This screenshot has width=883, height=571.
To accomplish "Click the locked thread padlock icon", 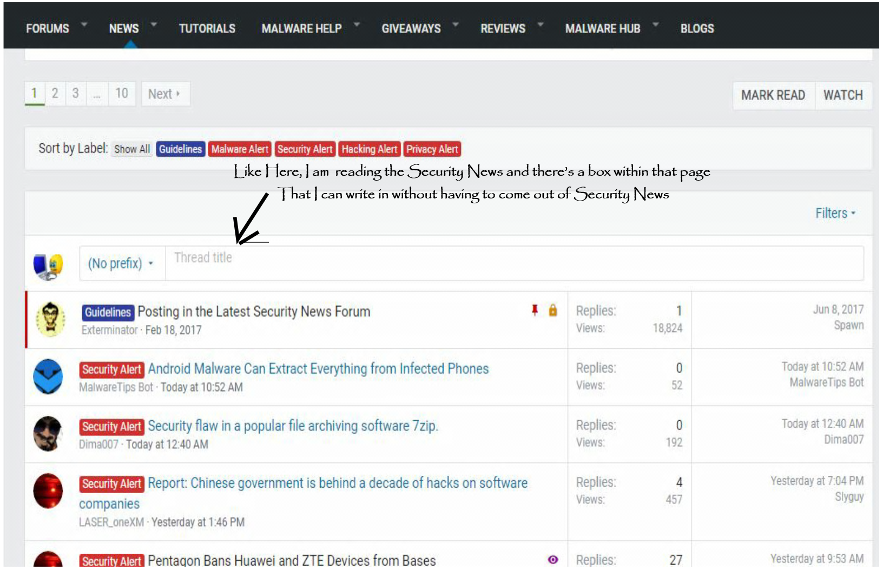I will click(x=552, y=310).
